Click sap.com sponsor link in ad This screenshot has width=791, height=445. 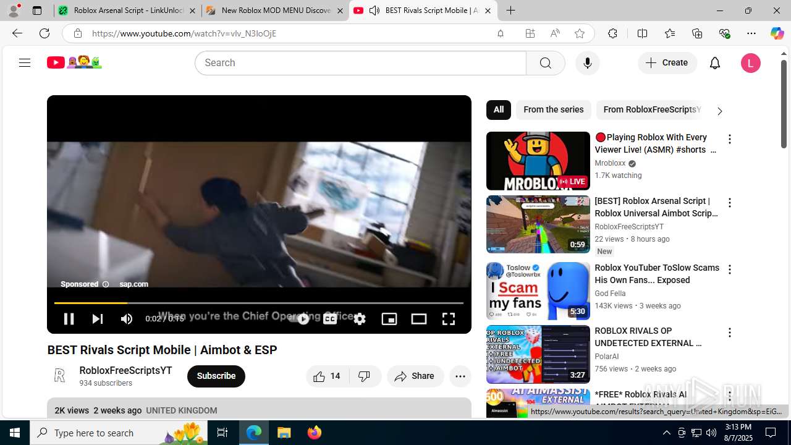(133, 284)
